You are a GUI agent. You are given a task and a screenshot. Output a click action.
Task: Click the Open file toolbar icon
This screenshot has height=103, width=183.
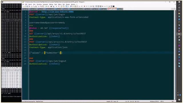point(25,6)
